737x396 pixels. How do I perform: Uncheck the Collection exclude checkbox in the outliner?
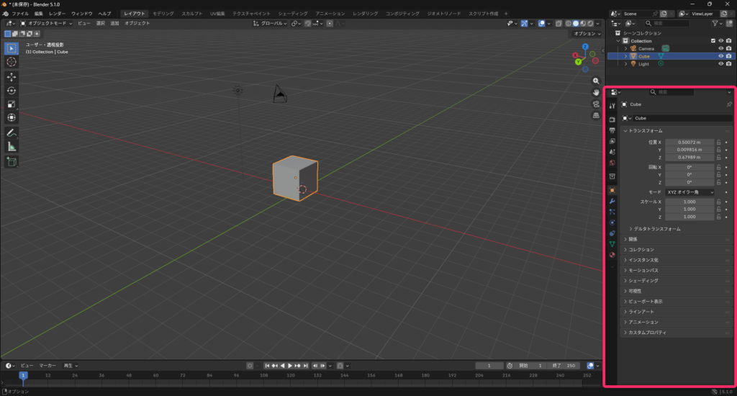tap(713, 41)
